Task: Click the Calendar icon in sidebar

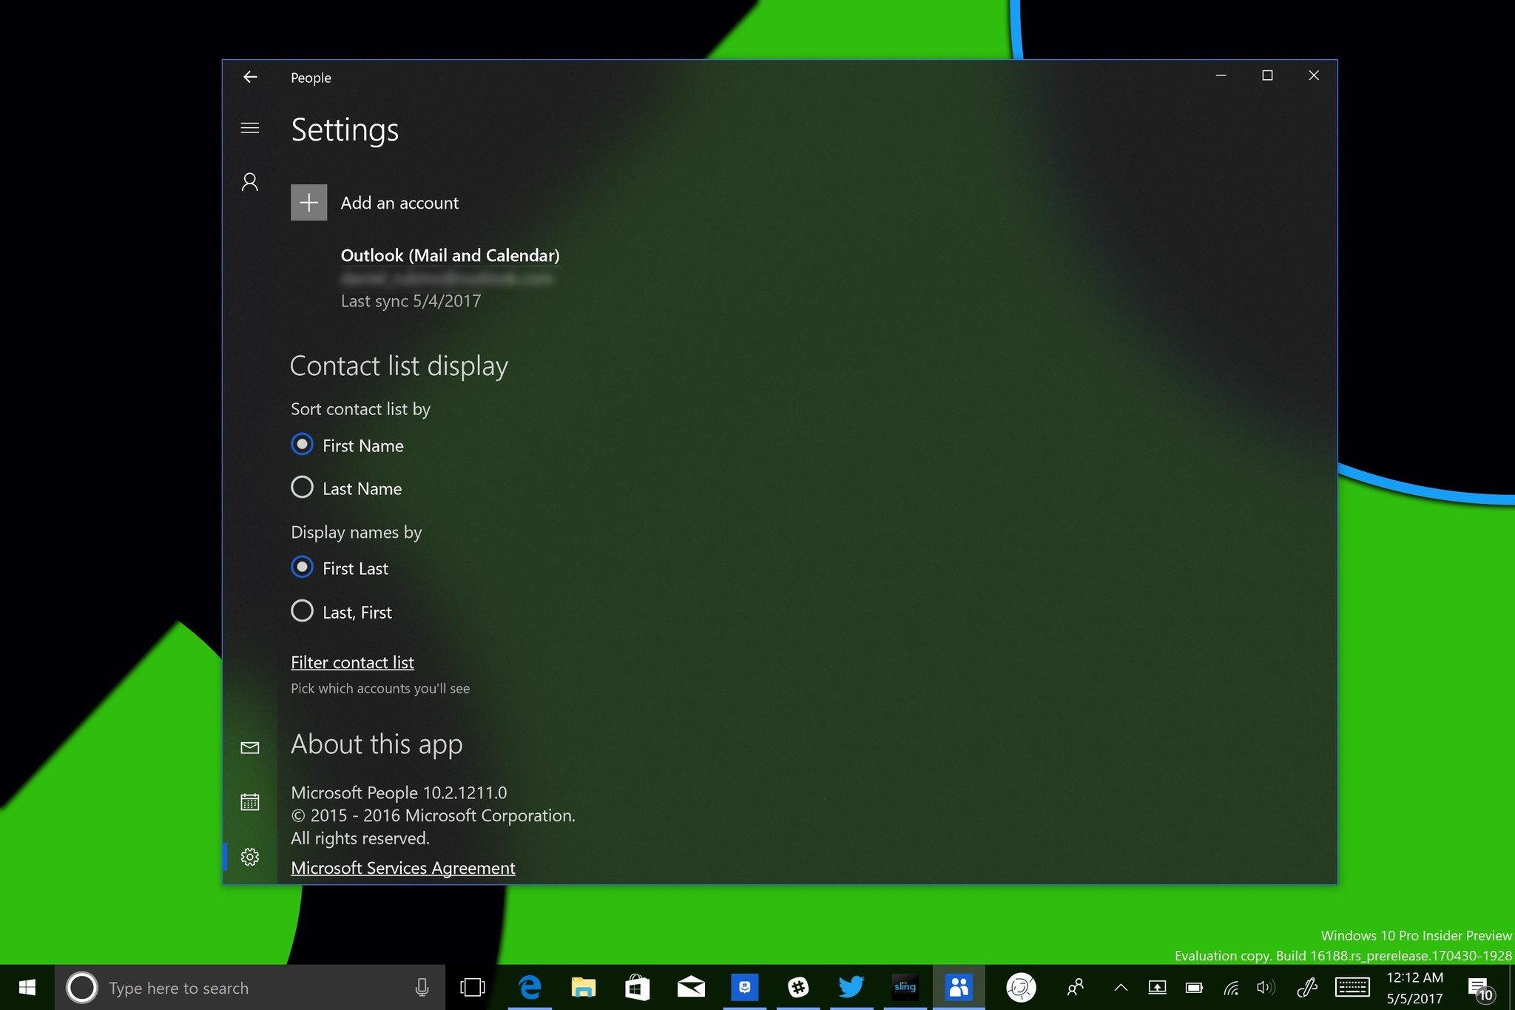Action: tap(248, 801)
